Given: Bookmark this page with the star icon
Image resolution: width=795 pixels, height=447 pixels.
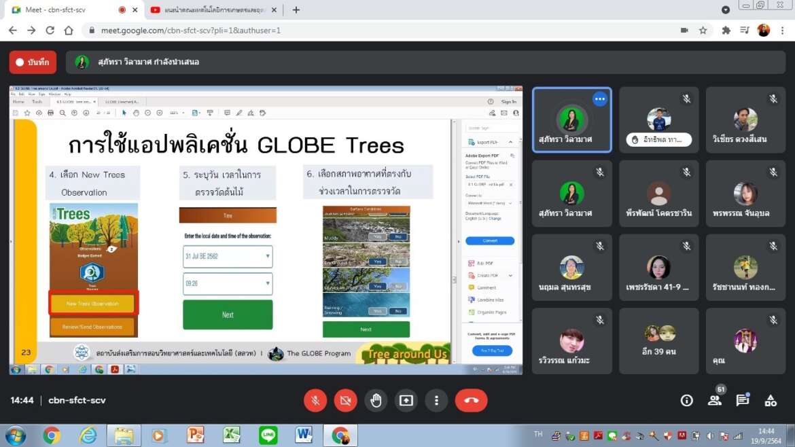Looking at the screenshot, I should (703, 31).
